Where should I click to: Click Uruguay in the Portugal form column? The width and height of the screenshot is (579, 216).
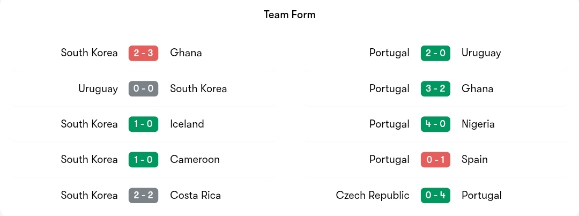tap(481, 53)
